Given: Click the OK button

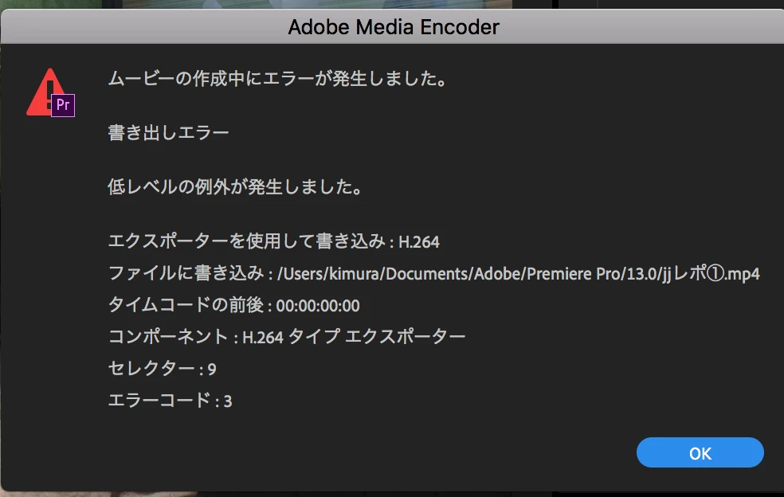Looking at the screenshot, I should point(700,452).
